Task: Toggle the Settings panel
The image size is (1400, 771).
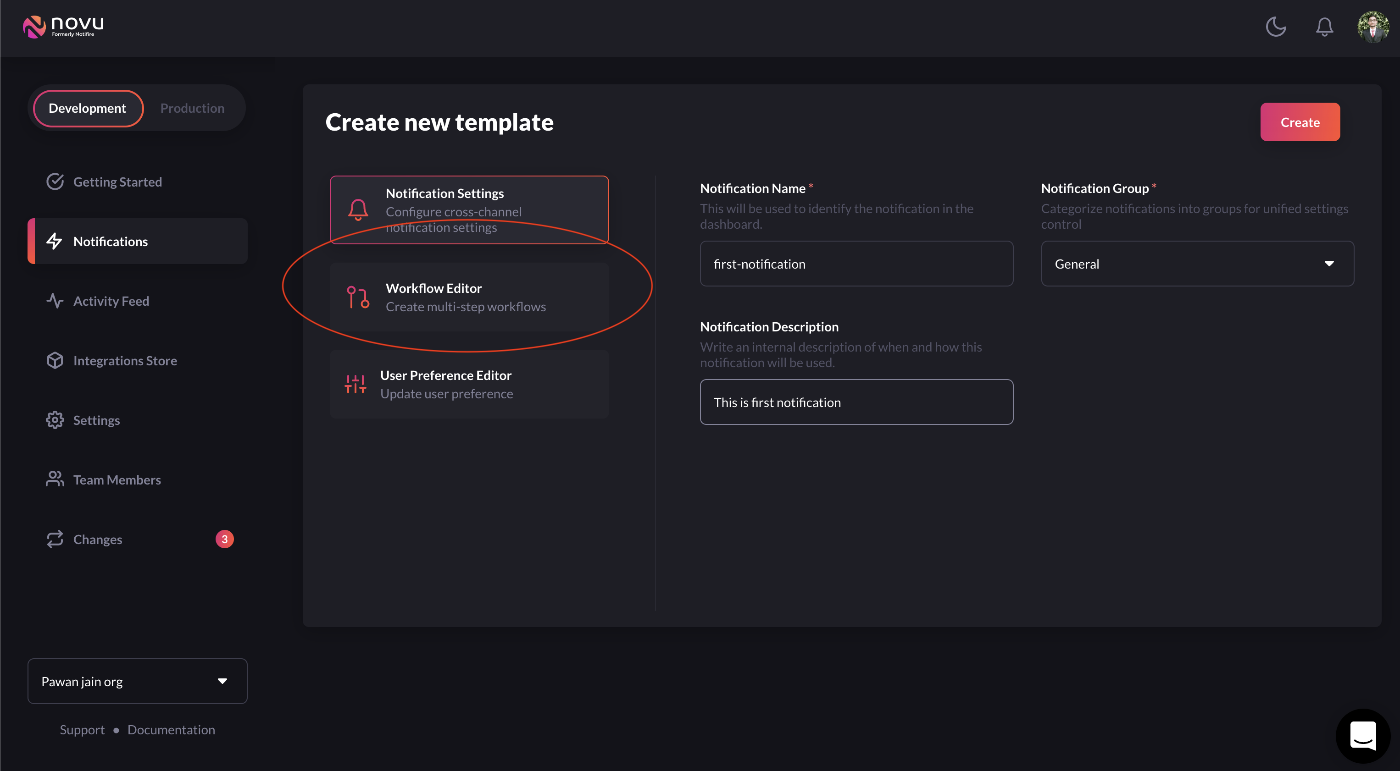Action: click(x=96, y=420)
